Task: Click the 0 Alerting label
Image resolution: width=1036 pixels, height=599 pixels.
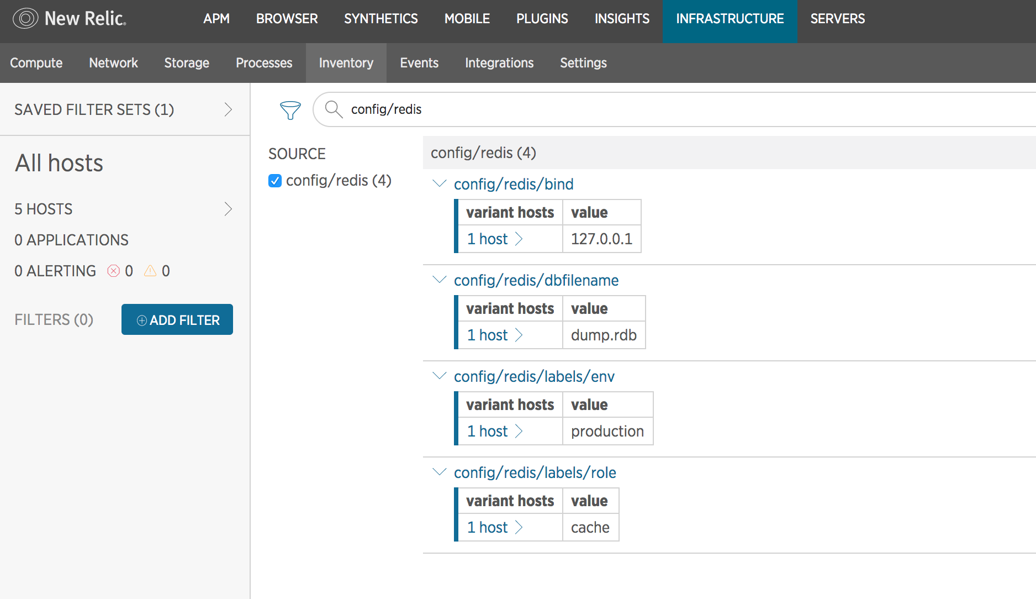Action: (55, 271)
